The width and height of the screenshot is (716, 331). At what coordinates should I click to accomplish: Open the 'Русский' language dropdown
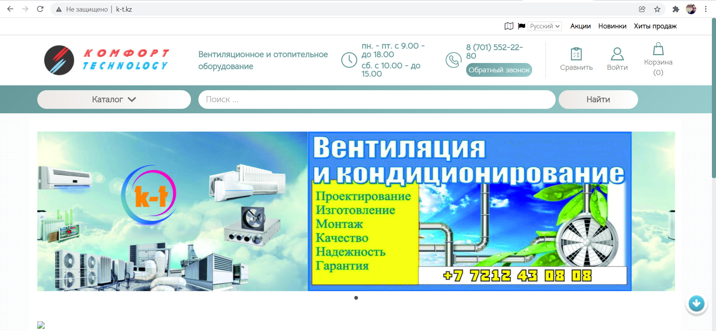(x=545, y=26)
